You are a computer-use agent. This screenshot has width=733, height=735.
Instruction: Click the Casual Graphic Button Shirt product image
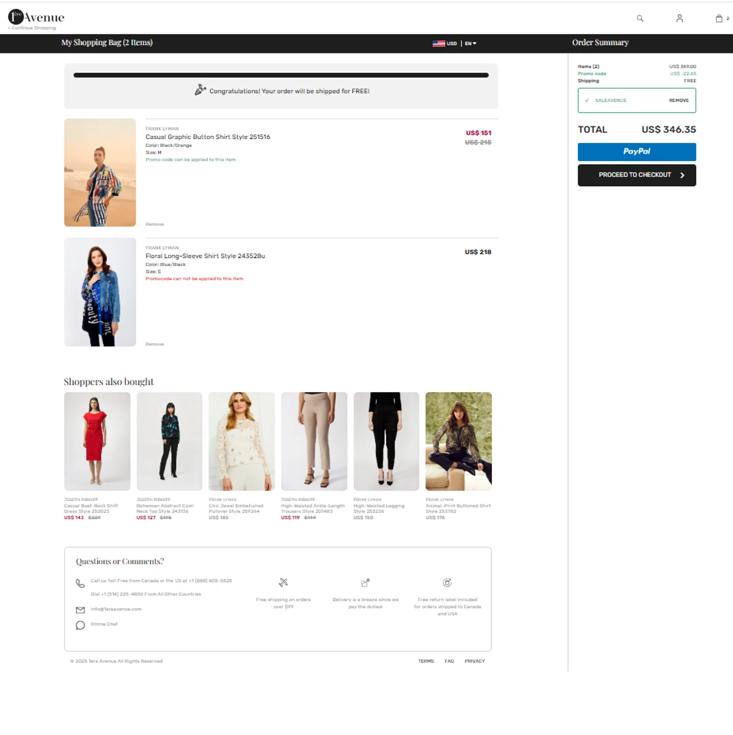(100, 172)
